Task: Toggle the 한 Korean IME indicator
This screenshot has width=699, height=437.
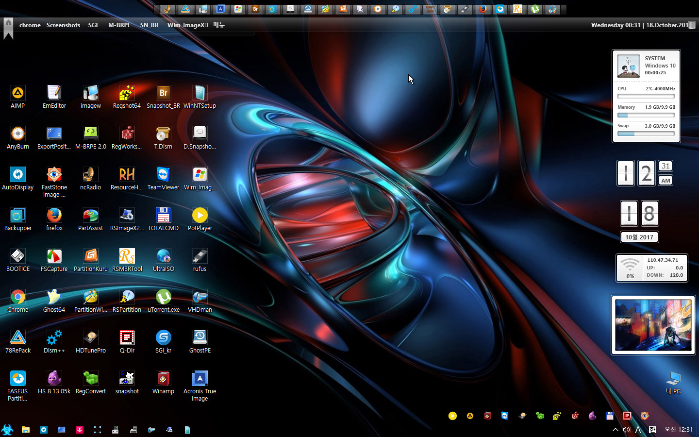Action: point(652,430)
